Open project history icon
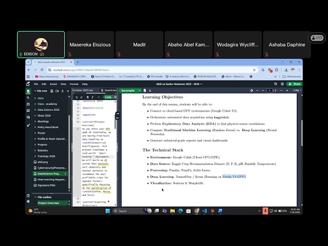Screen dimensions: 328x246 pos(276,84)
